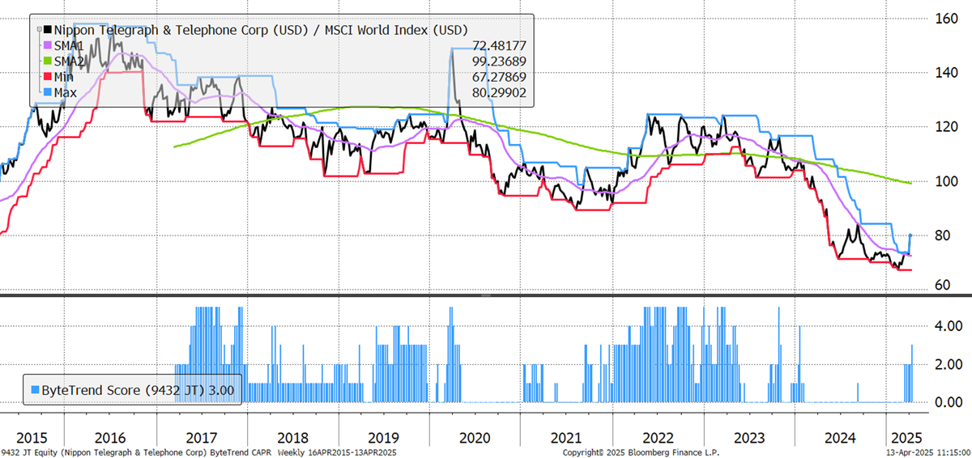Click the 2020 year label on time axis
Image resolution: width=972 pixels, height=458 pixels.
(474, 437)
